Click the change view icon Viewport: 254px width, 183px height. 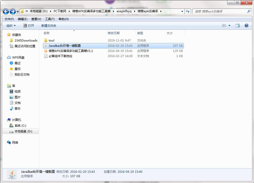click(x=224, y=25)
